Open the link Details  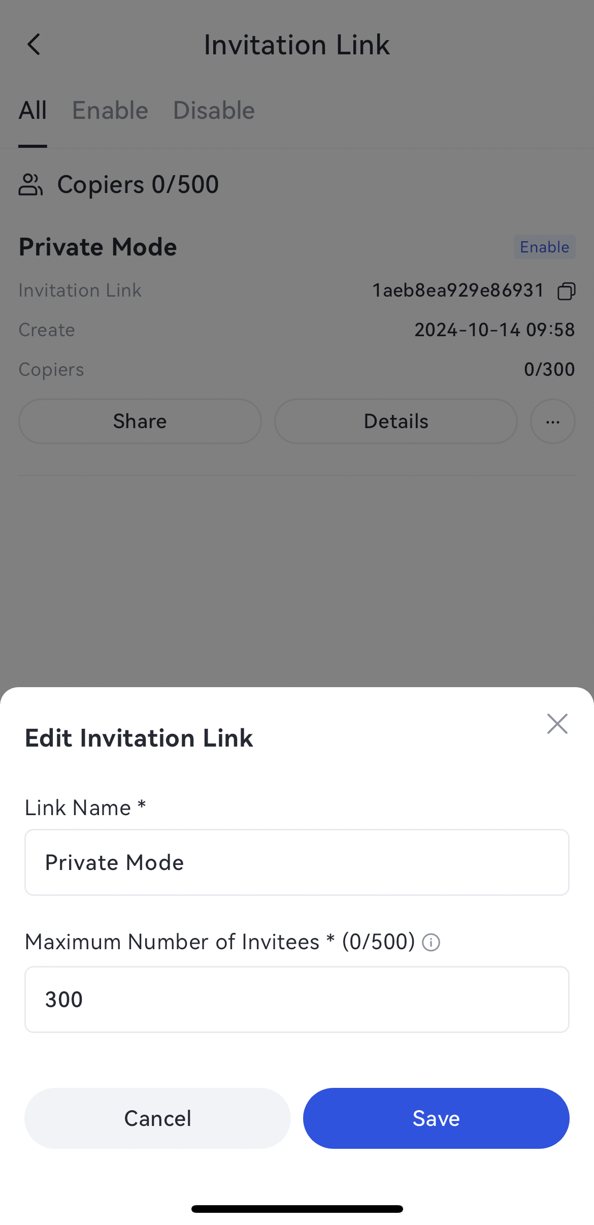click(x=396, y=422)
